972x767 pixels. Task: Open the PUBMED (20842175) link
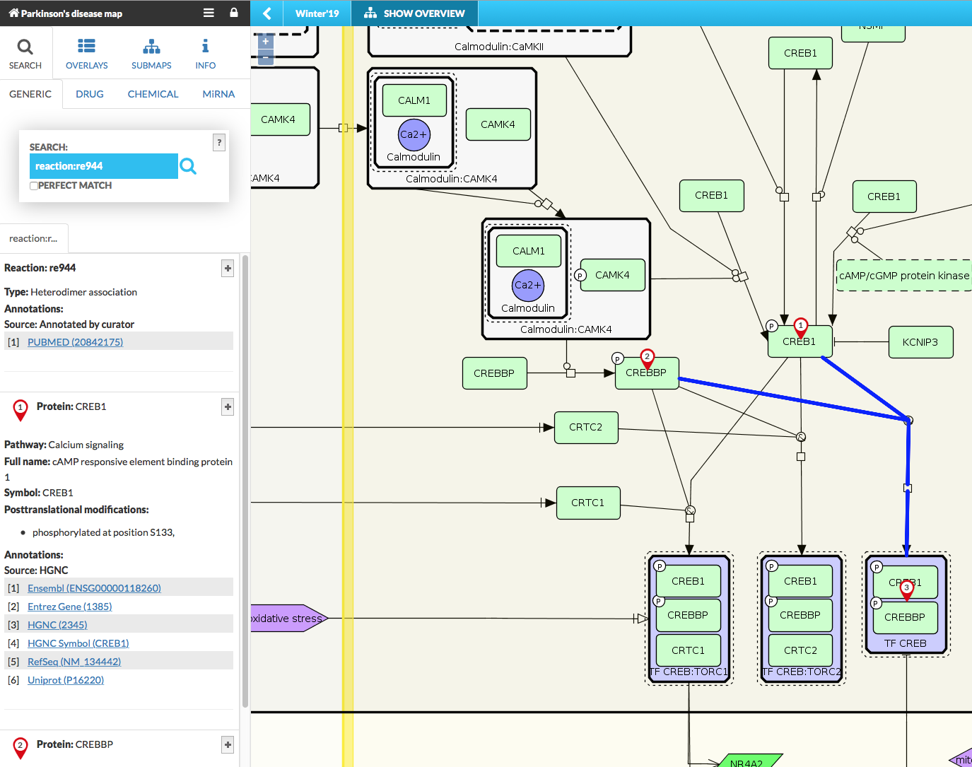point(75,342)
